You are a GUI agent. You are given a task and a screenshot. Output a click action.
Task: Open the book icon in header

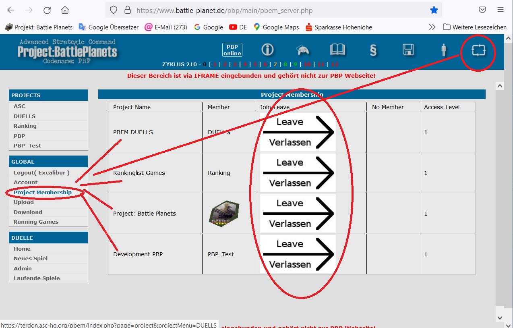[337, 50]
